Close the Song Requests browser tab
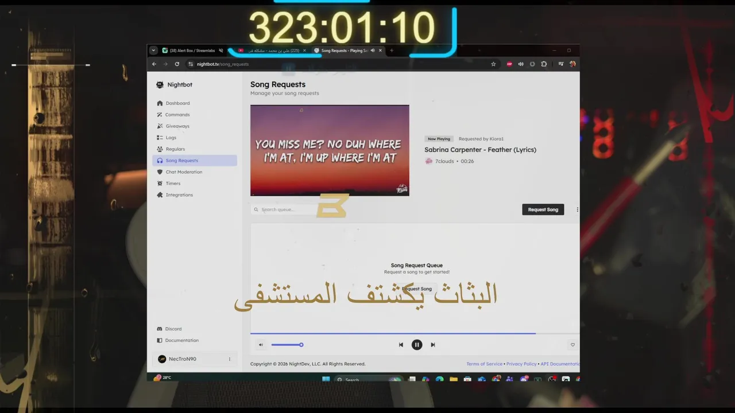This screenshot has width=735, height=413. pos(380,50)
